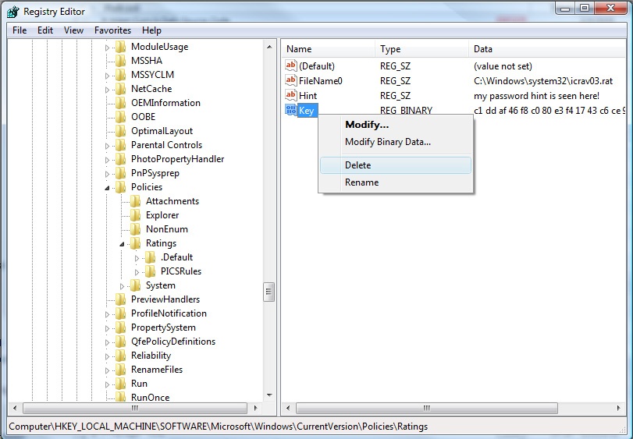Viewport: 633px width, 439px height.
Task: Click the .Default folder icon
Action: click(x=150, y=257)
